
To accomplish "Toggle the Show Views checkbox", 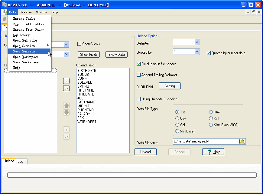I will (x=79, y=44).
